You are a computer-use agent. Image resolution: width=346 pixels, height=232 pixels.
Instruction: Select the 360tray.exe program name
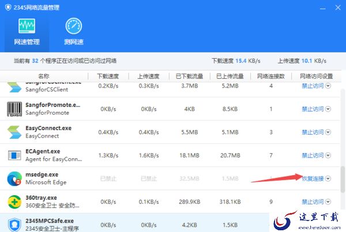click(x=41, y=197)
